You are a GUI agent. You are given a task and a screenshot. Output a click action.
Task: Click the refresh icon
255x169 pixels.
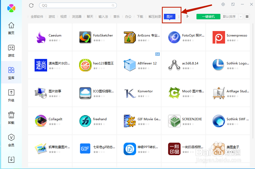(x=31, y=5)
